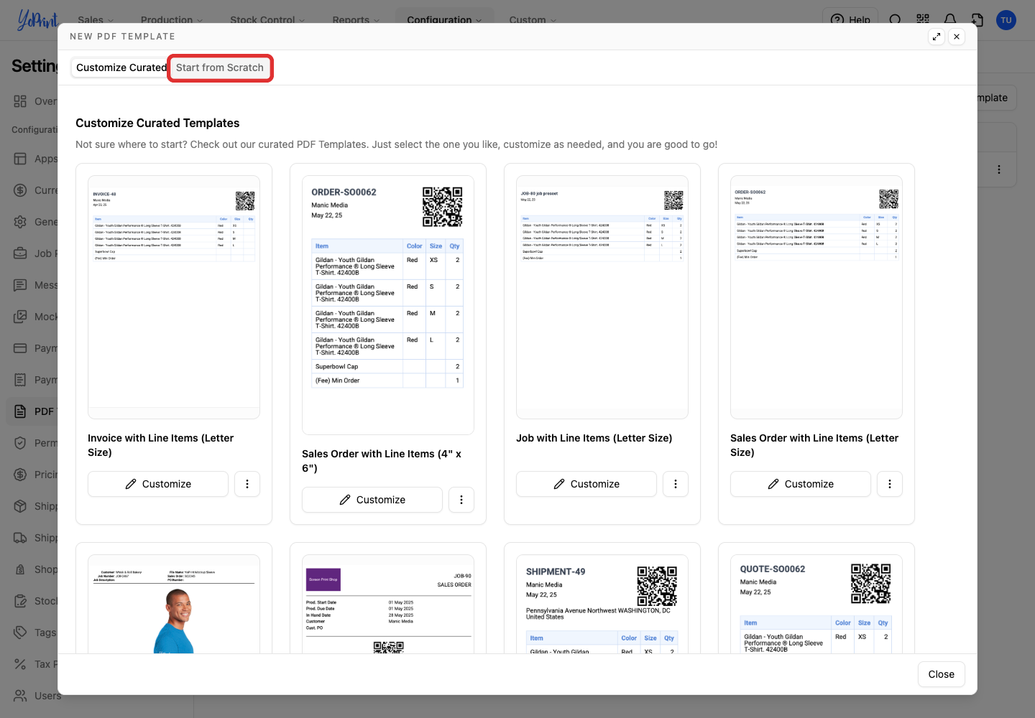Screen dimensions: 1035x718
Task: Customize the Job with Line Items template
Action: click(x=586, y=484)
